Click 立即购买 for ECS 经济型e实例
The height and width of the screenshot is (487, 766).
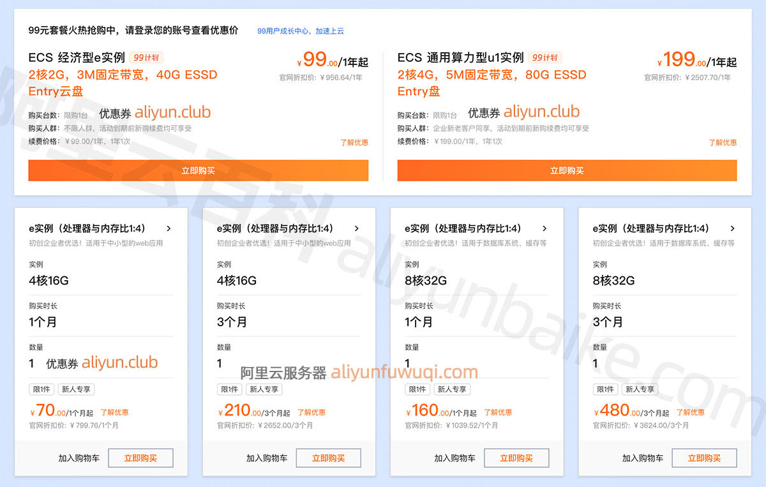tap(199, 170)
